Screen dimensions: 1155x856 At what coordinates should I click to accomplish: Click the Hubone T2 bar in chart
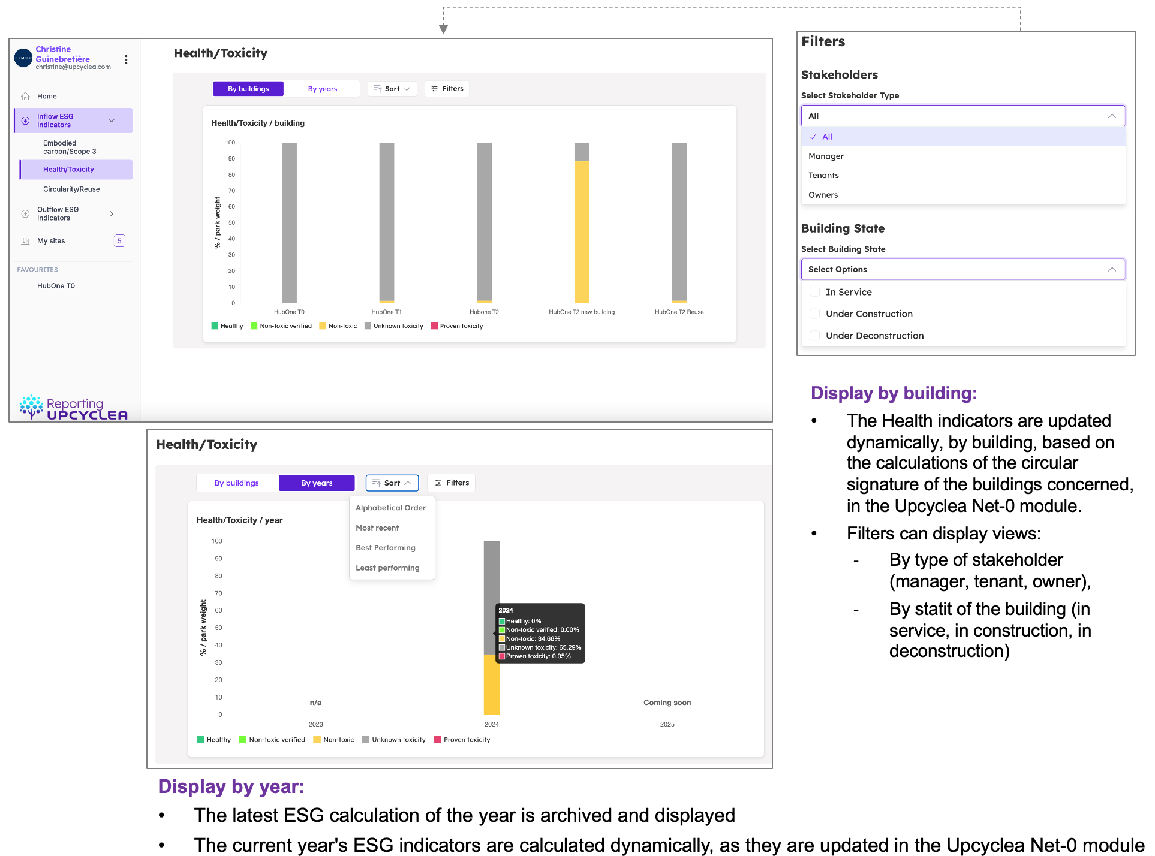click(484, 223)
